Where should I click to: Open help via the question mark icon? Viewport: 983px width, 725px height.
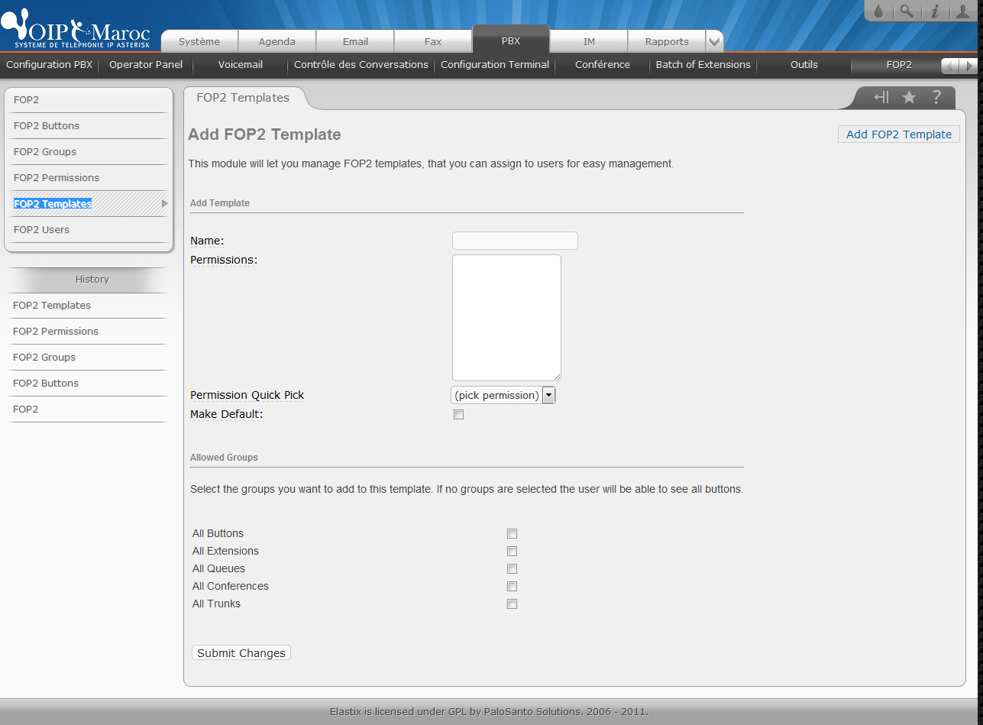pyautogui.click(x=936, y=97)
